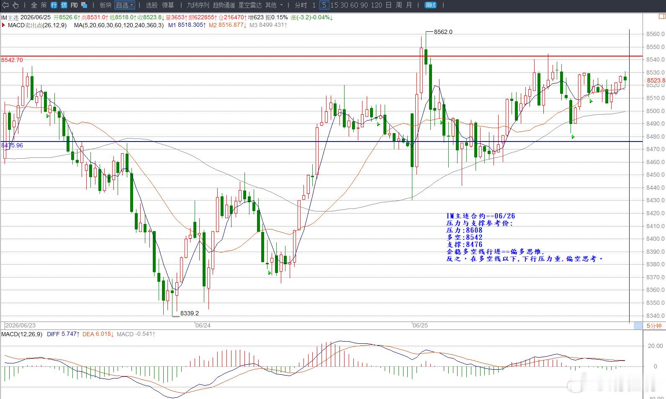Click the M2 8516.877 moving average value
The height and width of the screenshot is (399, 666).
(228, 25)
